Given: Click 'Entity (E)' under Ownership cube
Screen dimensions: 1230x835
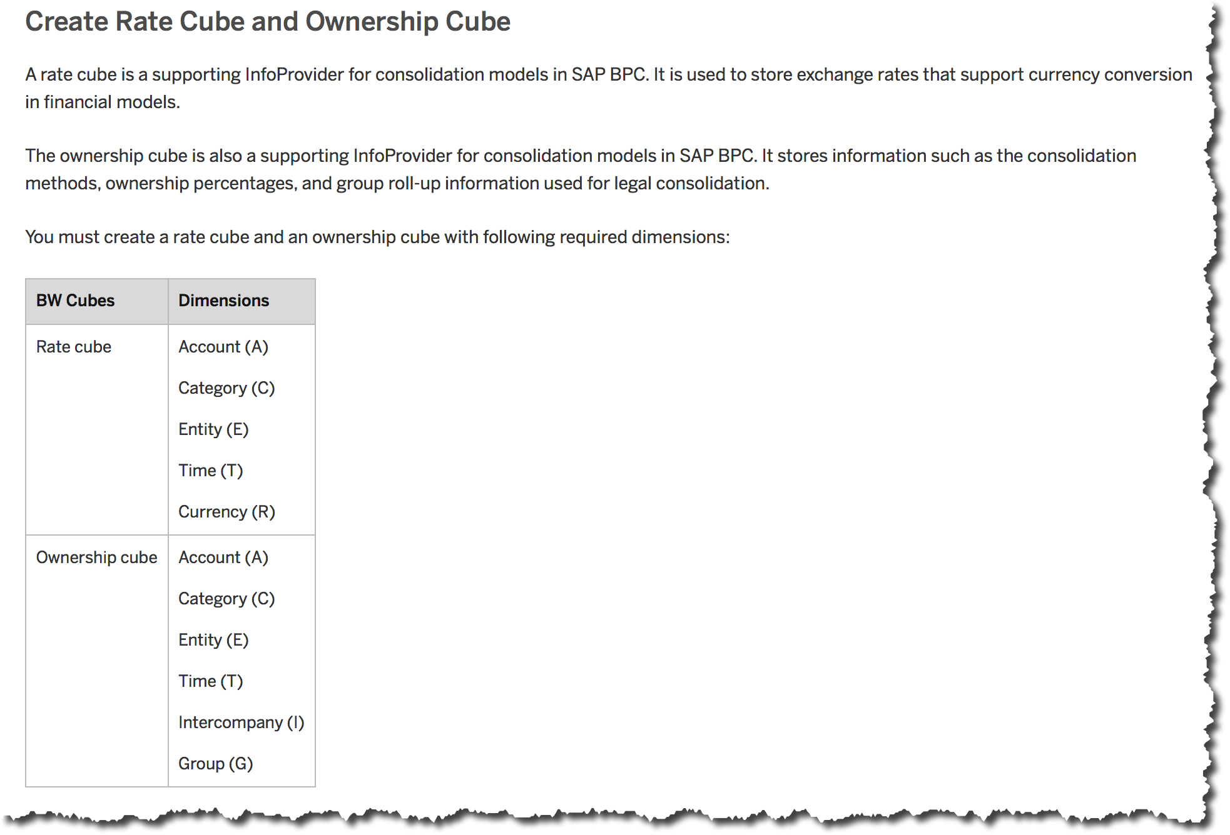Looking at the screenshot, I should [213, 640].
